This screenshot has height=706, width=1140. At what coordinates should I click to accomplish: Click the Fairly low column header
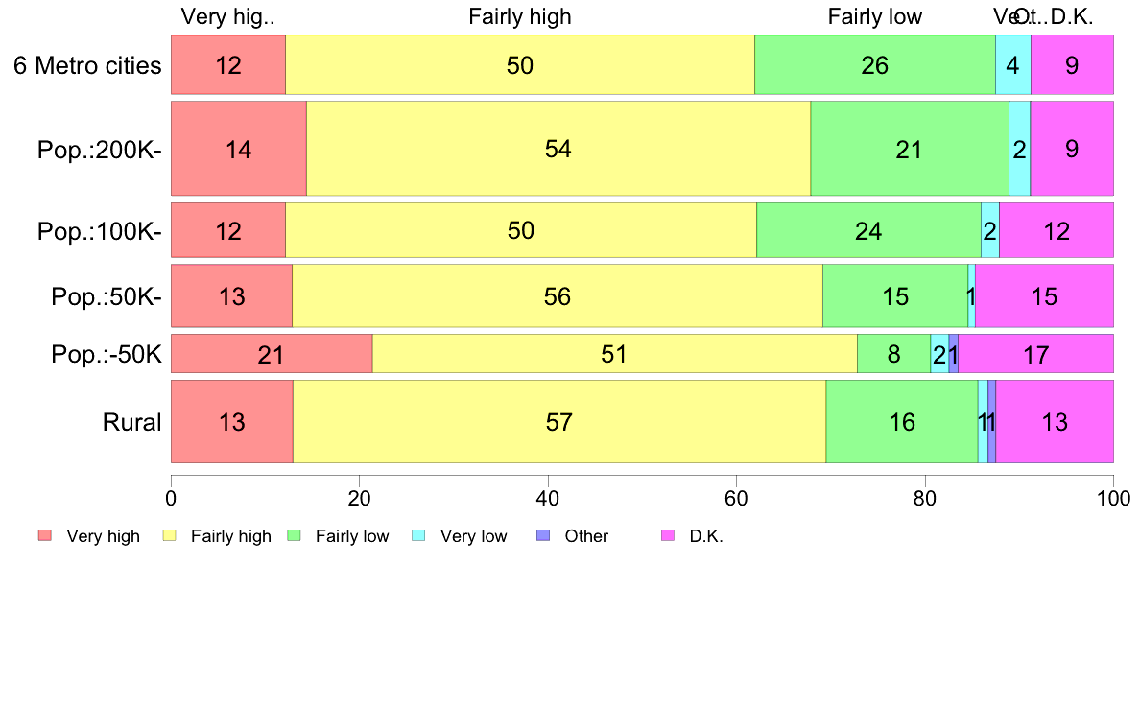[x=874, y=16]
